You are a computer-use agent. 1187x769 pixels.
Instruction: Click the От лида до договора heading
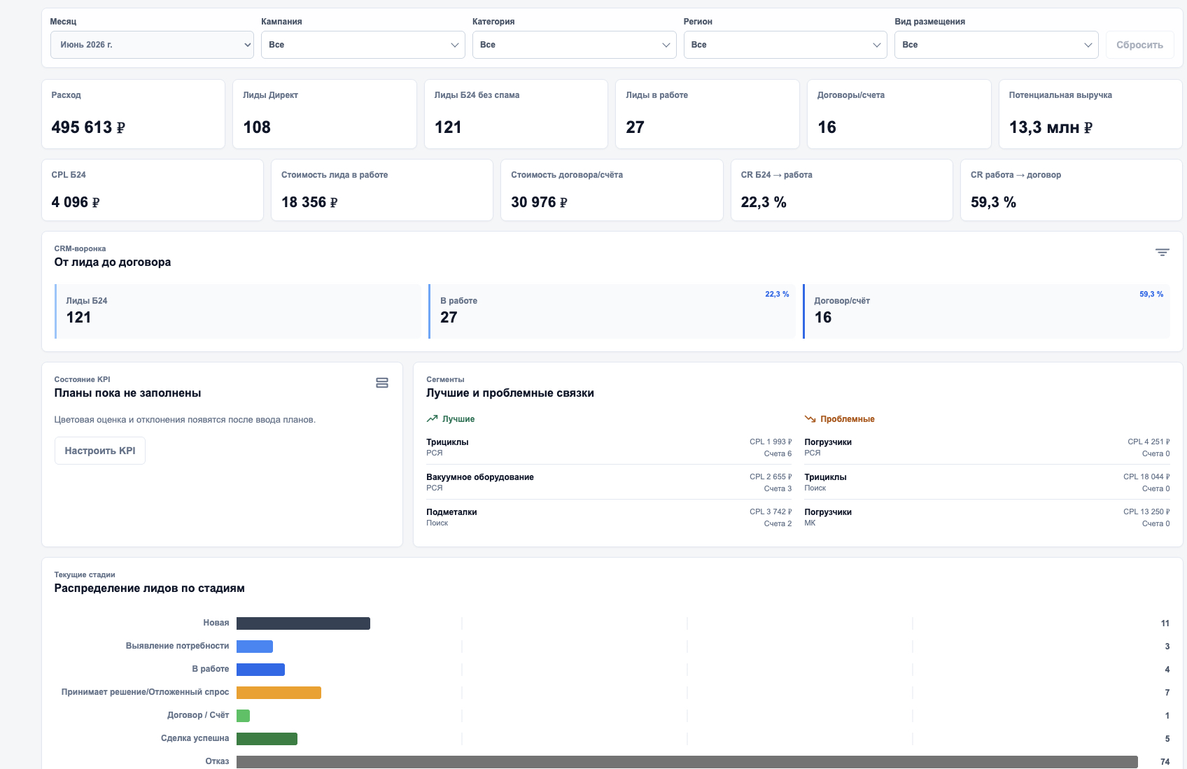[112, 262]
